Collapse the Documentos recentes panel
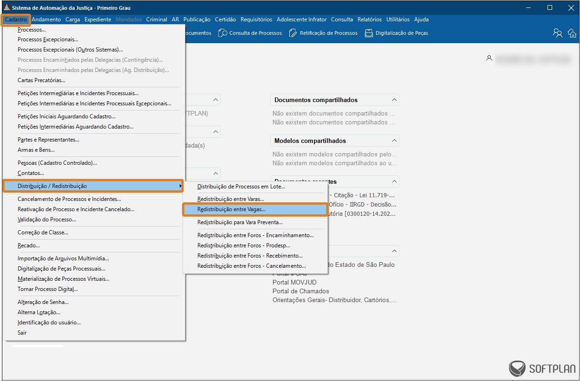The height and width of the screenshot is (381, 580). pos(394,181)
